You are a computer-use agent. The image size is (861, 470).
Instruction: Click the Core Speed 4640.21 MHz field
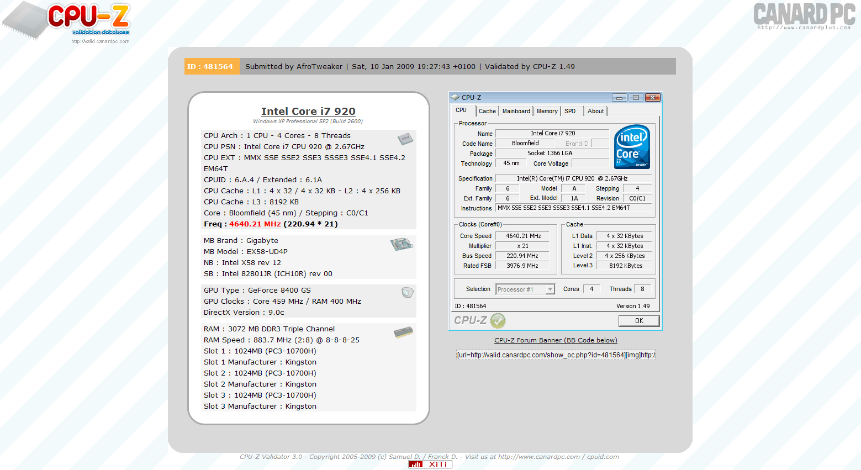pos(522,236)
